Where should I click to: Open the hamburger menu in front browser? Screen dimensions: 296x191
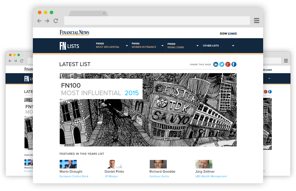(257, 21)
